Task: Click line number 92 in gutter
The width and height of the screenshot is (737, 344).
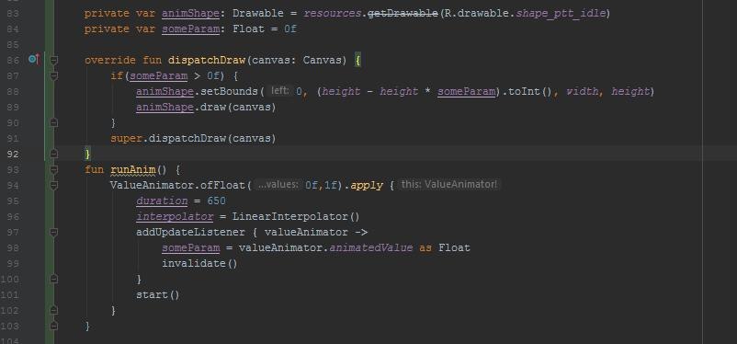Action: [13, 154]
